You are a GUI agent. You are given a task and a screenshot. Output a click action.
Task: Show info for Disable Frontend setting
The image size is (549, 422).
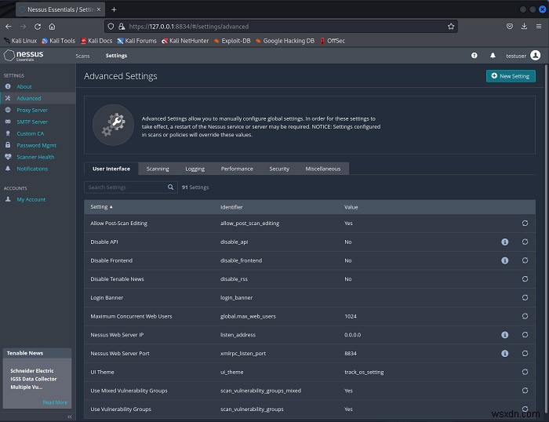(x=504, y=260)
